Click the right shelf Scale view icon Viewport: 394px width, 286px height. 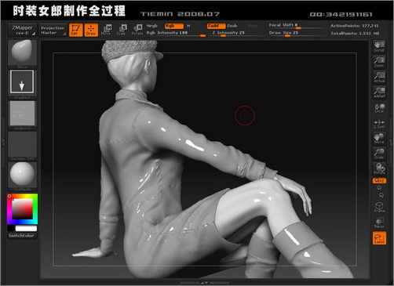(379, 154)
